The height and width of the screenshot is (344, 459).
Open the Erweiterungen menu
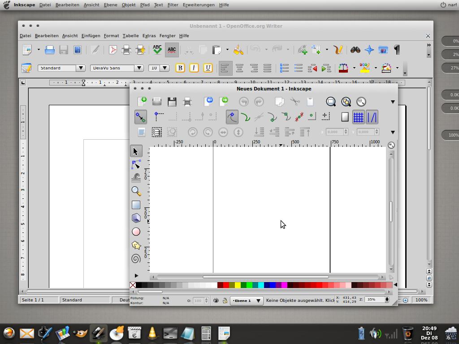[199, 4]
